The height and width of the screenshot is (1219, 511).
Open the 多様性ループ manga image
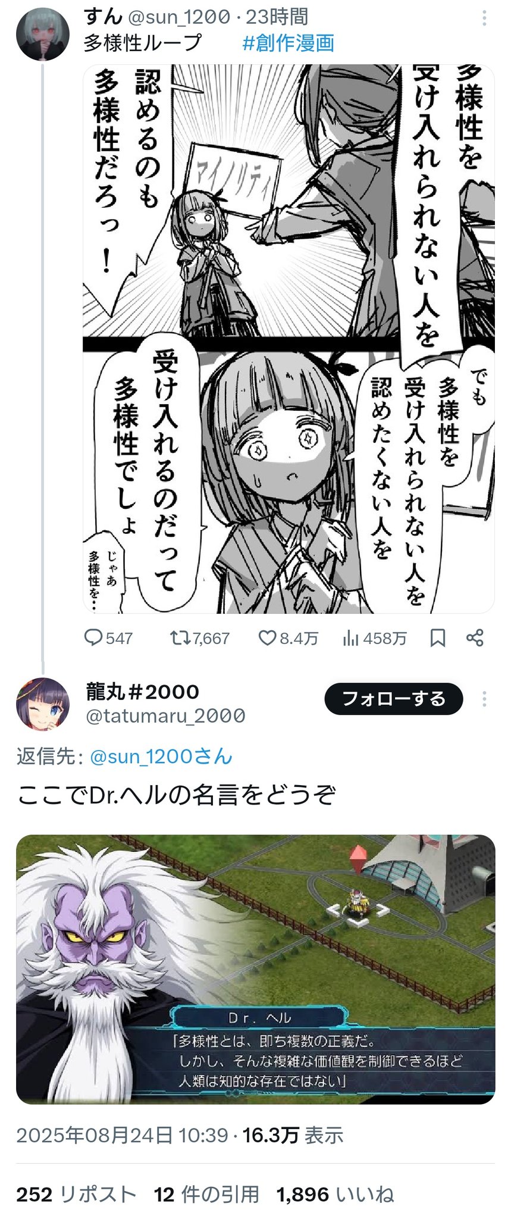289,339
